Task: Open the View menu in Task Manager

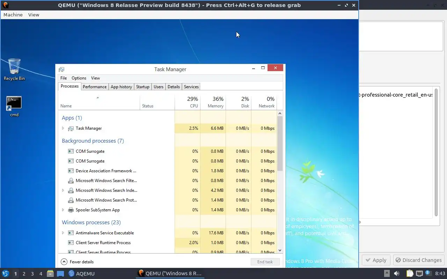Action: point(95,78)
